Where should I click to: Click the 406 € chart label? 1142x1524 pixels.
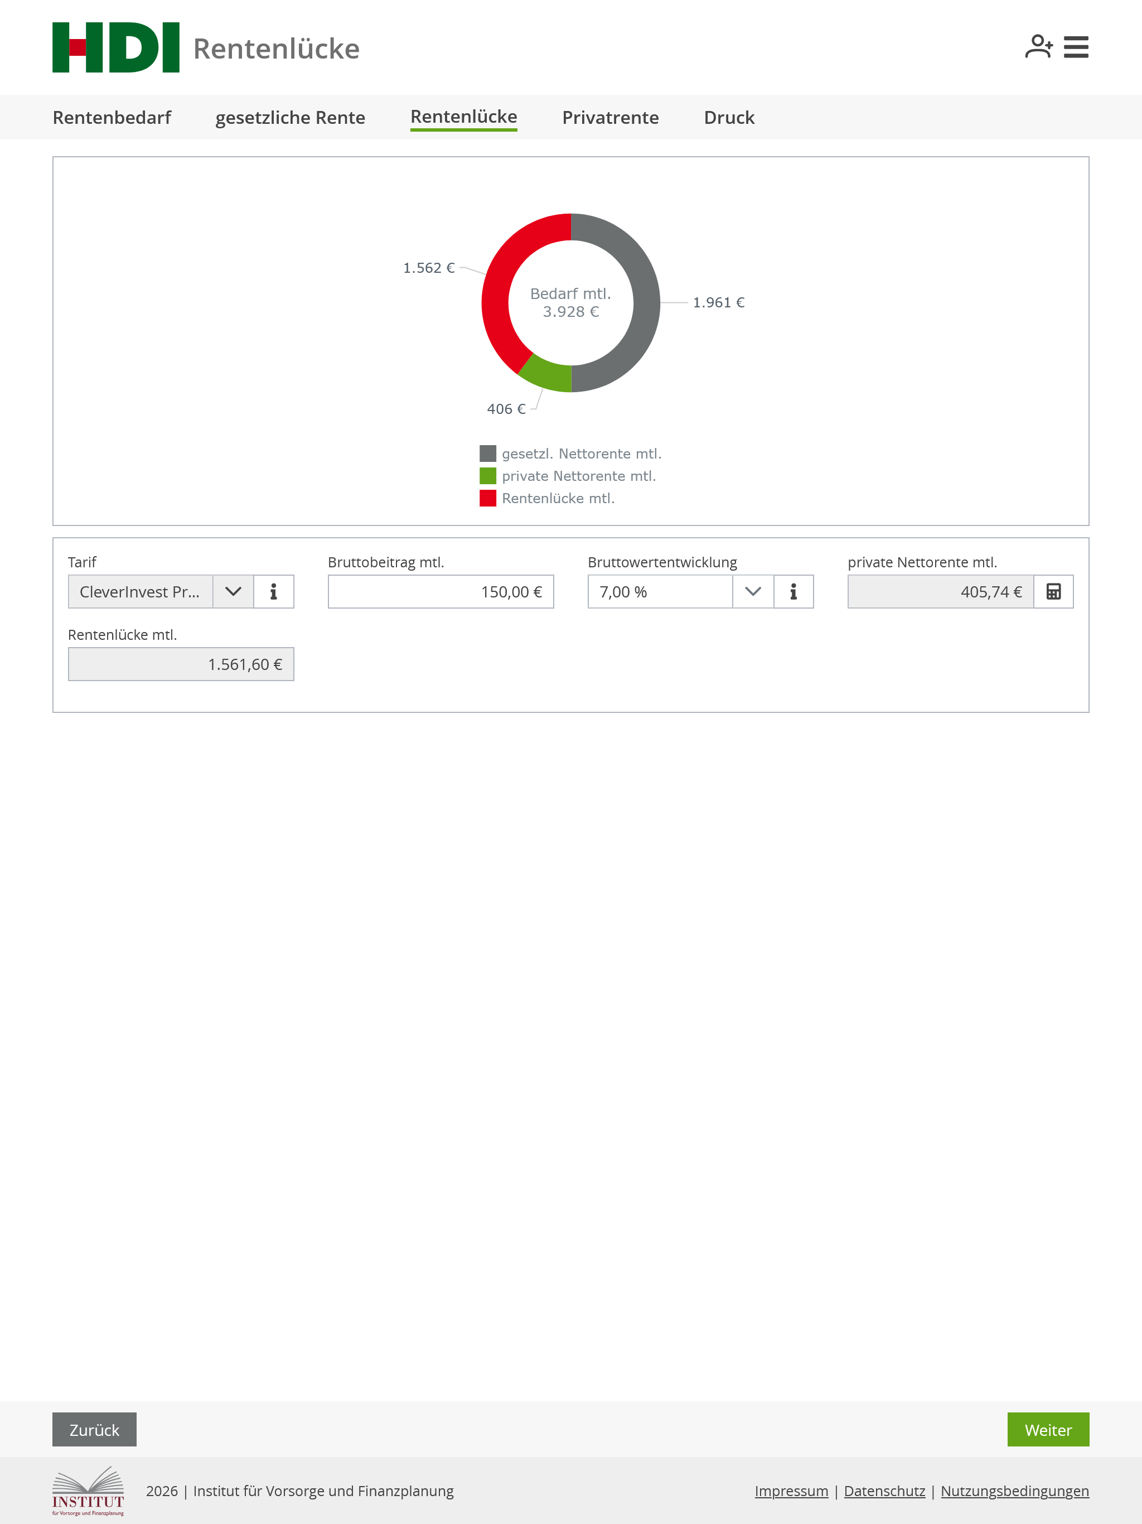(x=506, y=409)
